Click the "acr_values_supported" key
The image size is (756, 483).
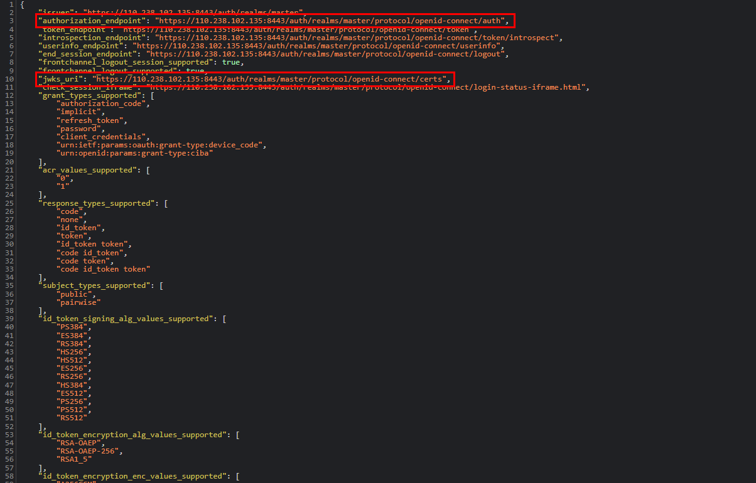click(x=87, y=169)
